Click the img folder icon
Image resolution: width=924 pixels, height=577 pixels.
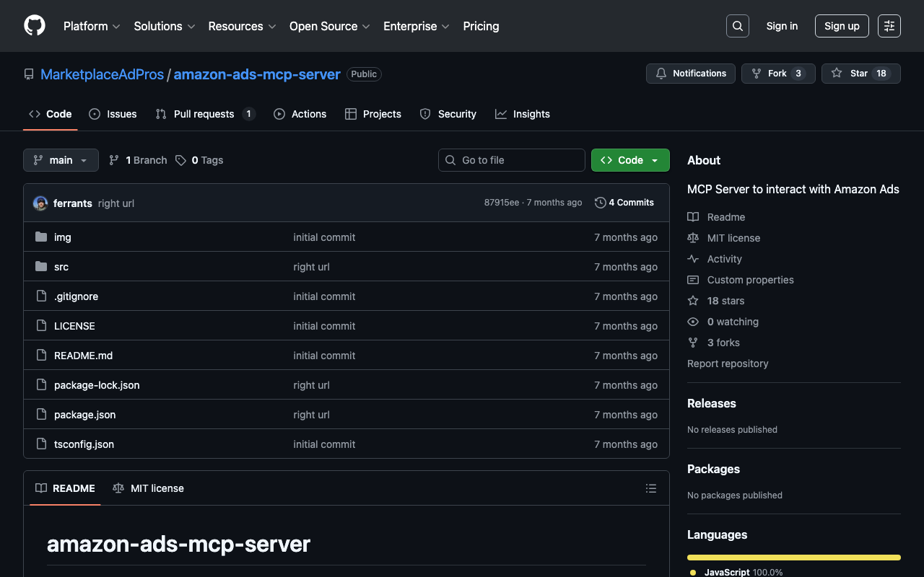pos(41,237)
